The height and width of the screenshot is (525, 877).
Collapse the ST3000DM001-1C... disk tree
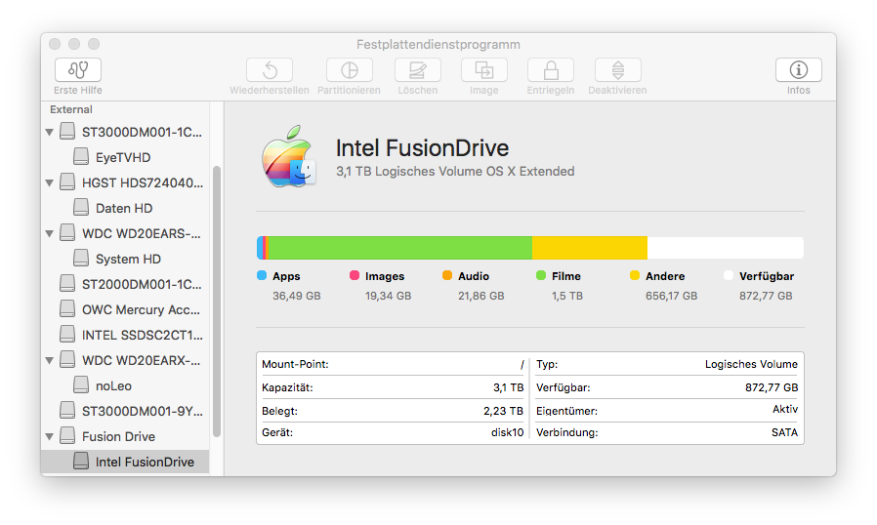point(50,133)
